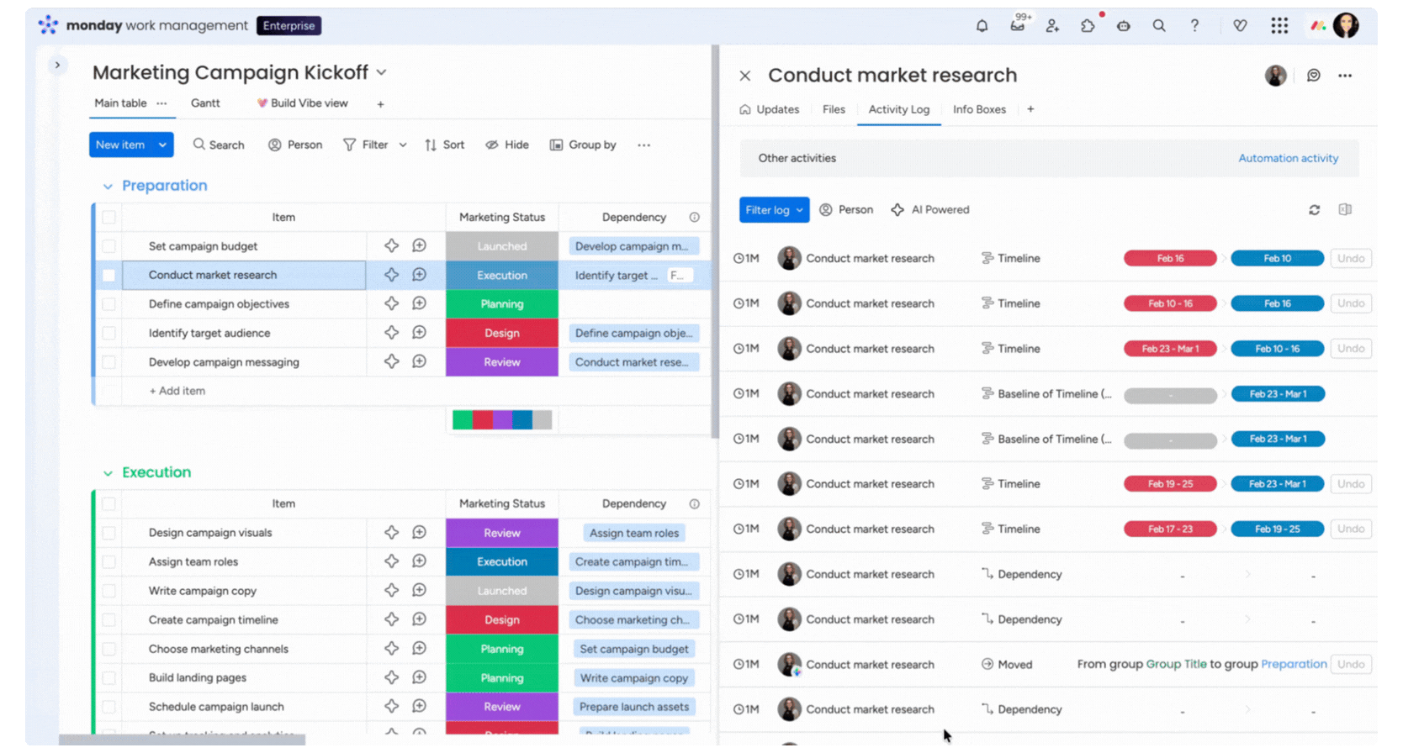
Task: Collapse the Preparation group
Action: pyautogui.click(x=108, y=187)
